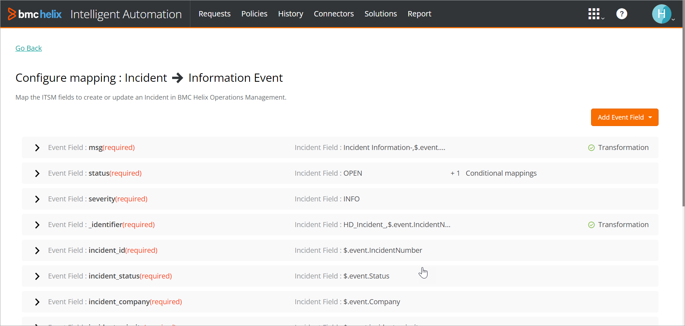Click Transformation label in _identifier row
The width and height of the screenshot is (685, 326).
coord(623,225)
